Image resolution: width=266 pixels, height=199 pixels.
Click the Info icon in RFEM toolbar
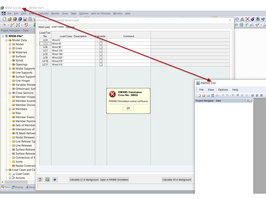(x=253, y=19)
